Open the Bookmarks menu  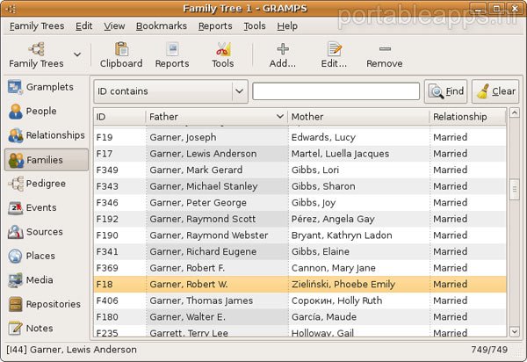click(x=161, y=26)
